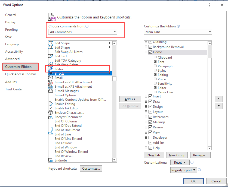Click the commands list scroll down arrow

pos(115,160)
